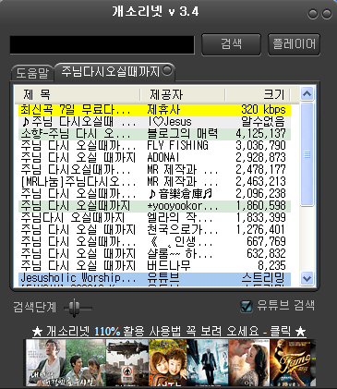Viewport: 337px width, 389px height.
Task: Sort by the 제 목 column header
Action: (78, 94)
